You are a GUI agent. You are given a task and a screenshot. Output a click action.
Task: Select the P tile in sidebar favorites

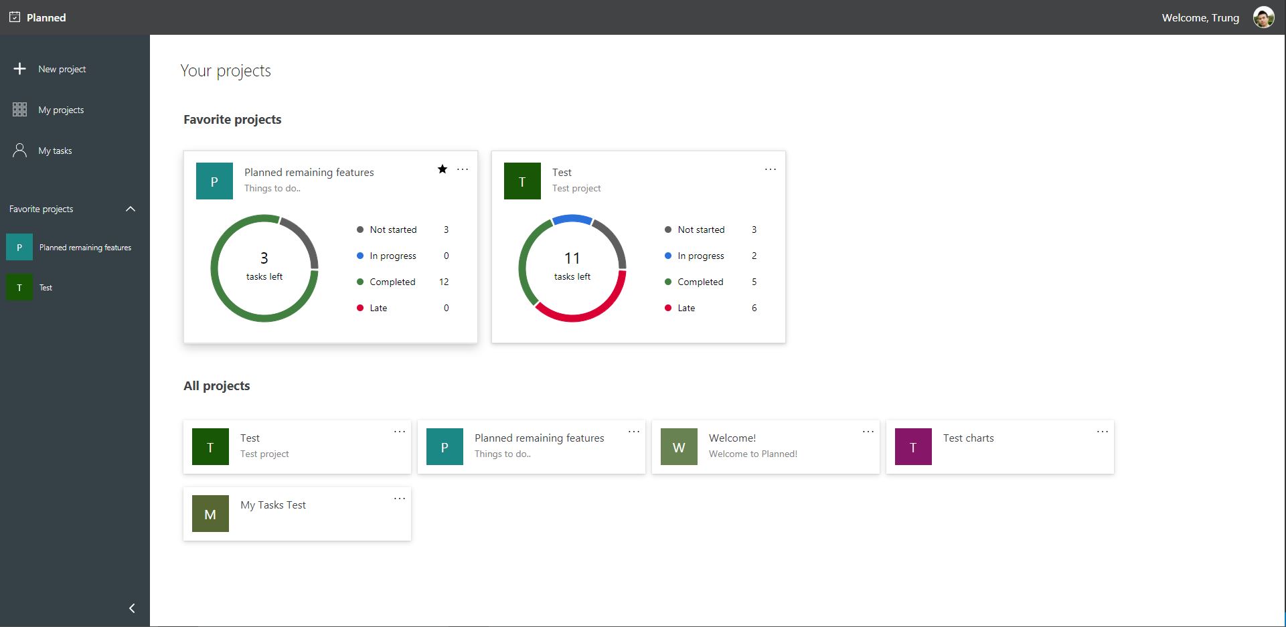click(x=19, y=248)
